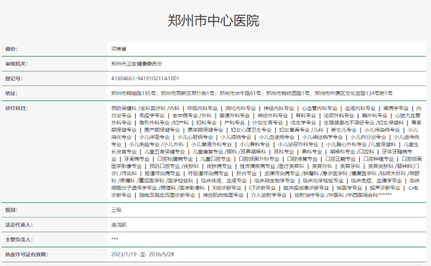Select the 肝炎专业 entry
Viewport: 431px width, 266px height.
pyautogui.click(x=246, y=174)
